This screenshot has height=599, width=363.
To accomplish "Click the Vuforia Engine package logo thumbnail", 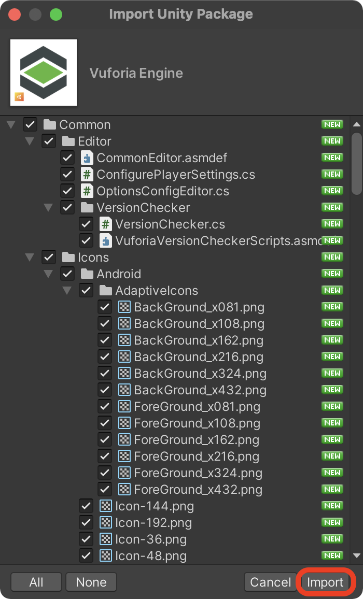I will pyautogui.click(x=44, y=73).
